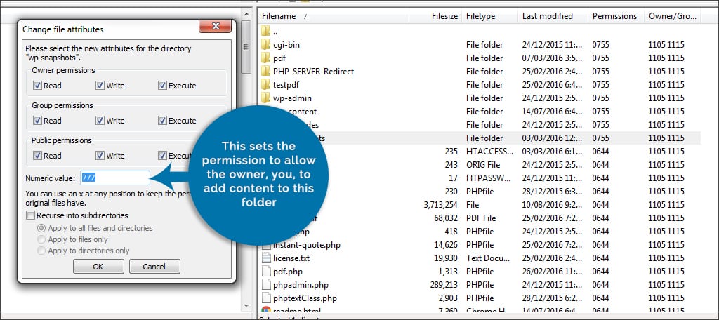The height and width of the screenshot is (320, 719).
Task: Click the HTPASSW filetype cell
Action: pos(489,178)
